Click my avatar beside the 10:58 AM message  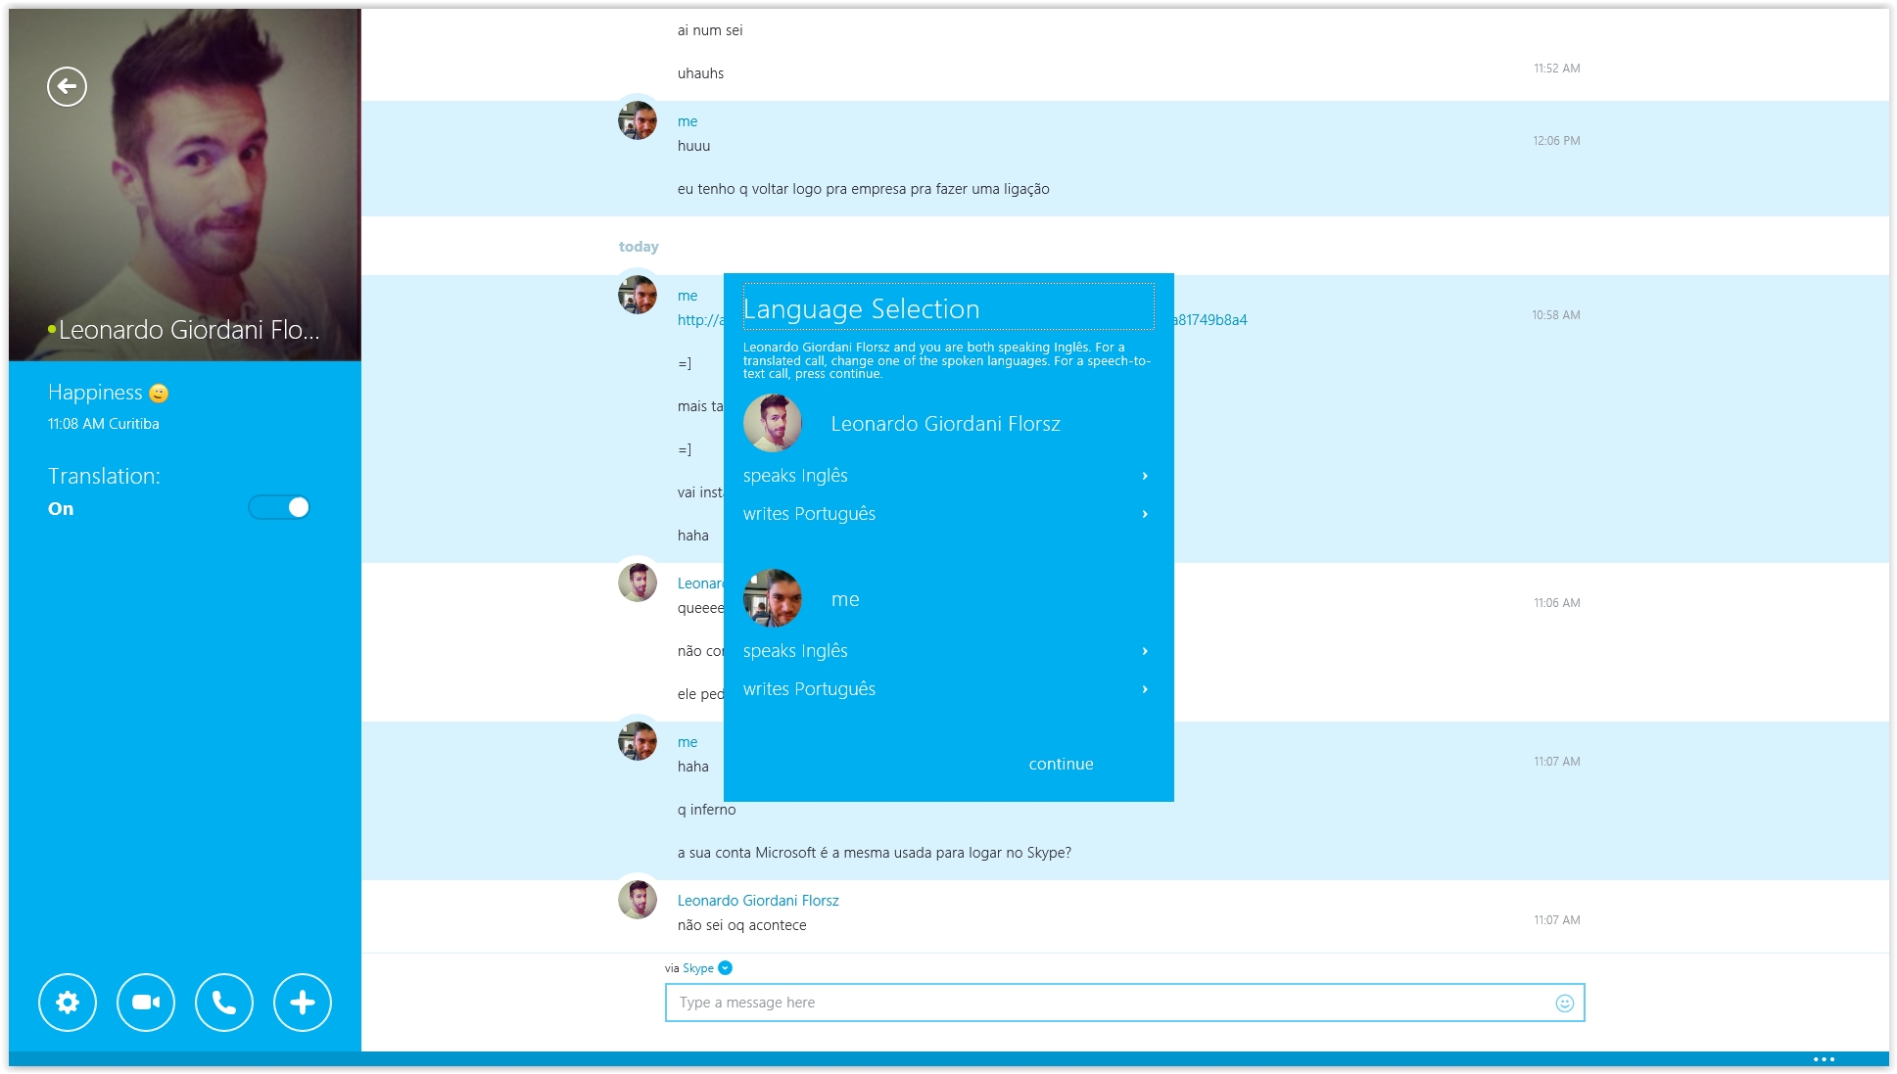638,295
